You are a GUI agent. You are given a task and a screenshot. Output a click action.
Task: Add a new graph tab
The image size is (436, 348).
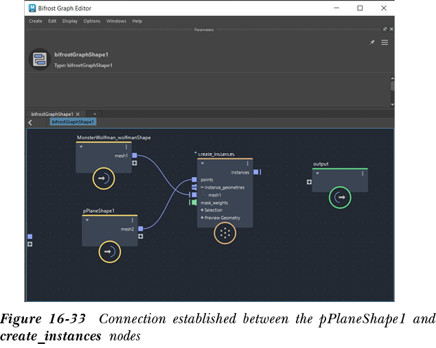coord(95,114)
